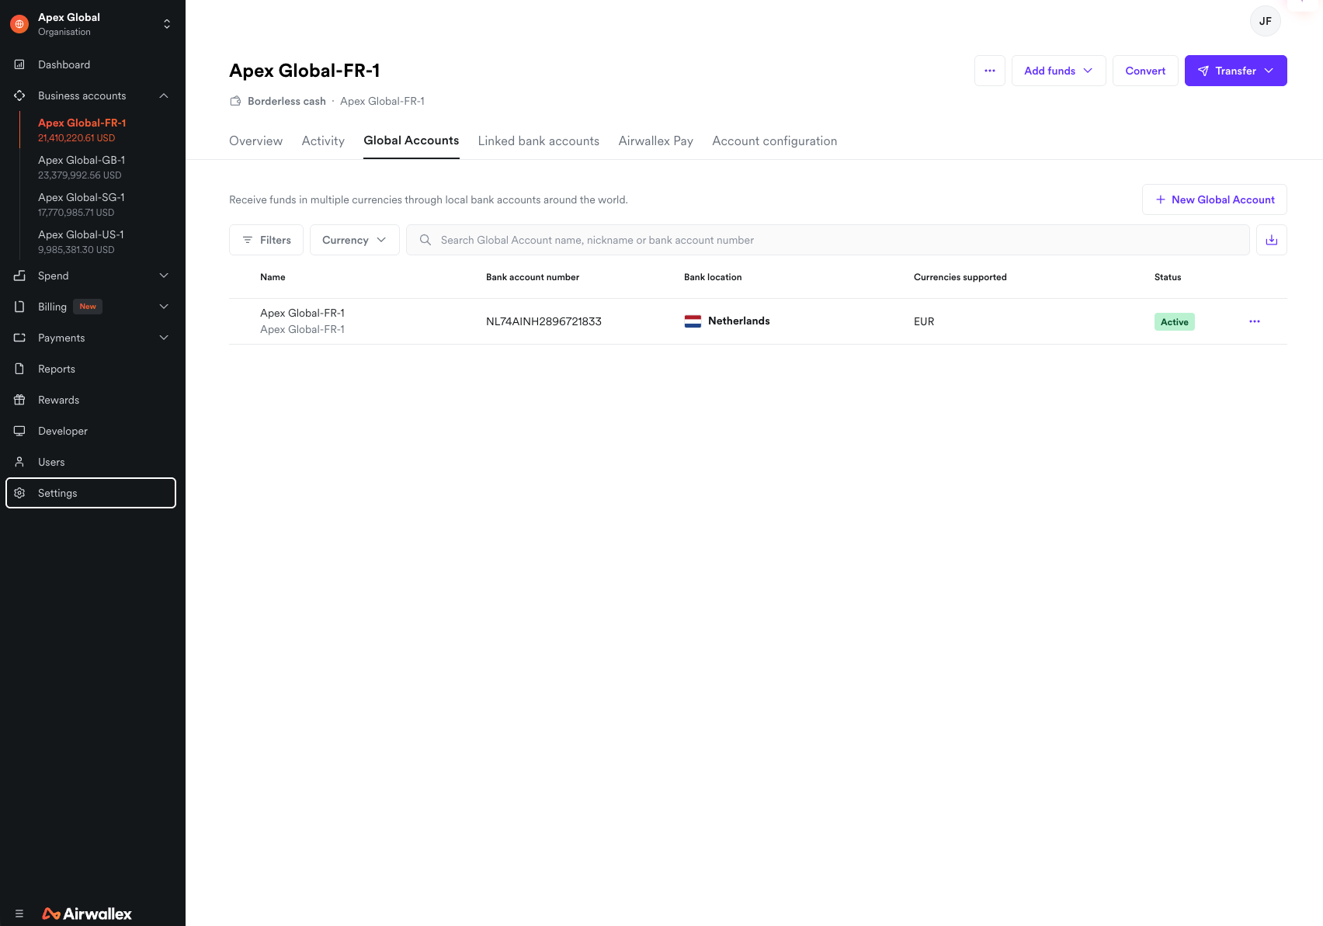Click the Developer monitor icon
The image size is (1323, 926).
(x=19, y=431)
